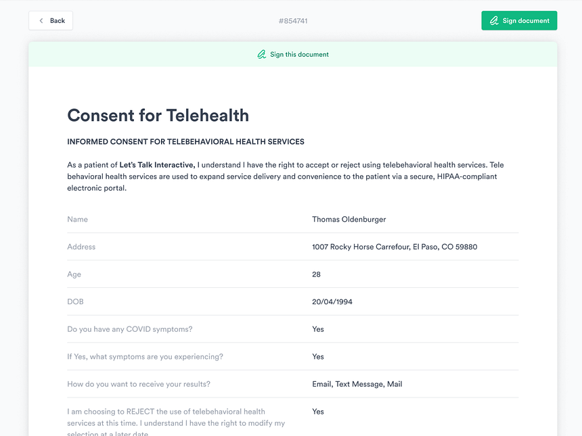Click the back chevron arrow icon
The image size is (582, 436).
(41, 21)
